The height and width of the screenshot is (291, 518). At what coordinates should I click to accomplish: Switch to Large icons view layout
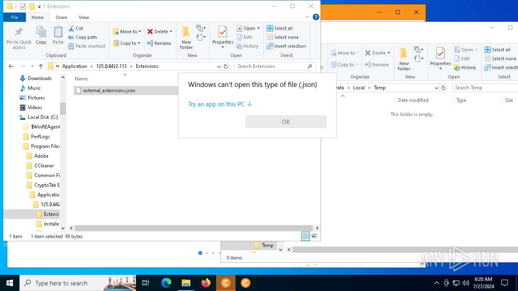(x=314, y=236)
